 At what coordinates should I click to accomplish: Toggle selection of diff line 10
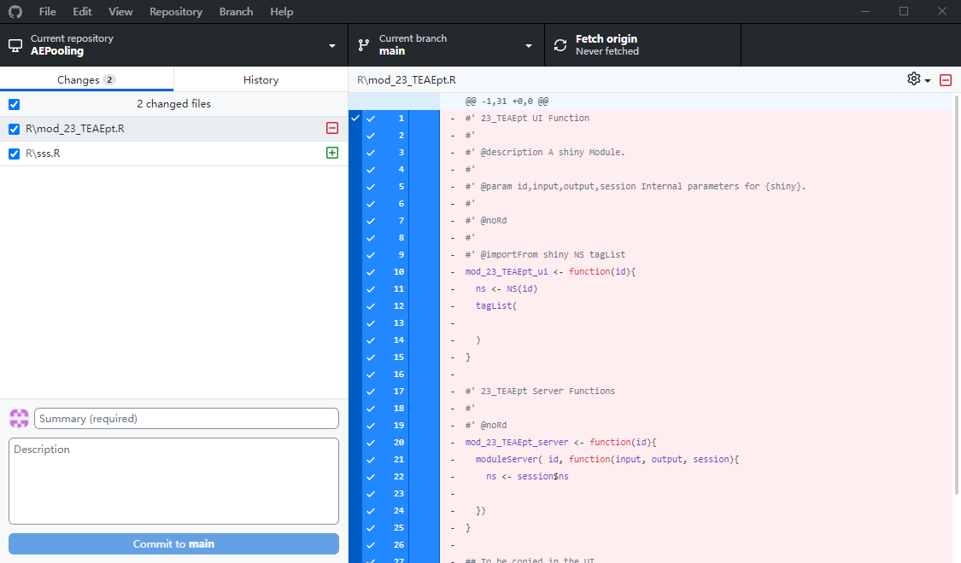371,272
